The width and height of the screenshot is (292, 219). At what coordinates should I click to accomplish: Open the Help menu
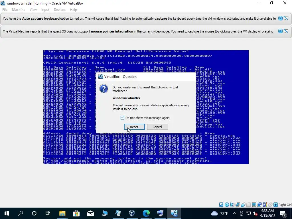pyautogui.click(x=73, y=10)
